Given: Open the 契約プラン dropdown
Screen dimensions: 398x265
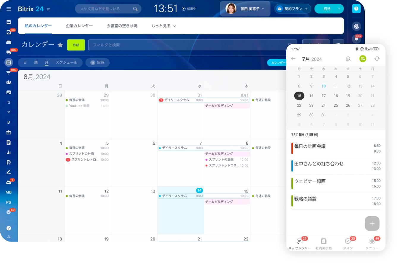Looking at the screenshot, I should 293,9.
